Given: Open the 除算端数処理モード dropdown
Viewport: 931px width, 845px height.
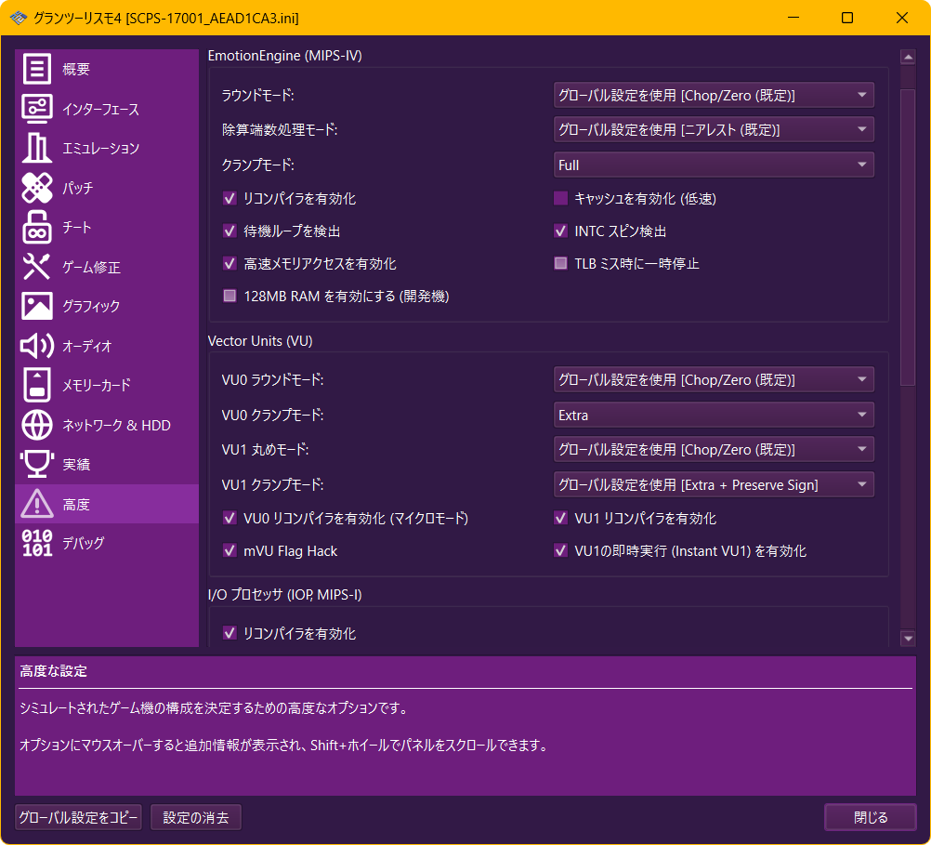Looking at the screenshot, I should coord(714,129).
